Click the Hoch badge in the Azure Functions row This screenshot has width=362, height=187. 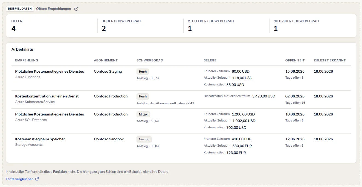coord(143,72)
